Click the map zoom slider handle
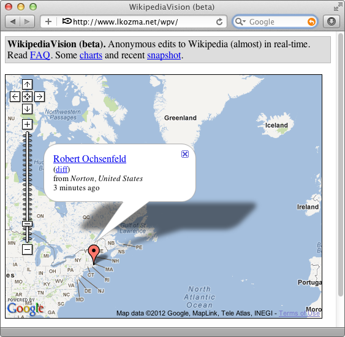Viewport: 345px width, 337px height. tap(28, 223)
